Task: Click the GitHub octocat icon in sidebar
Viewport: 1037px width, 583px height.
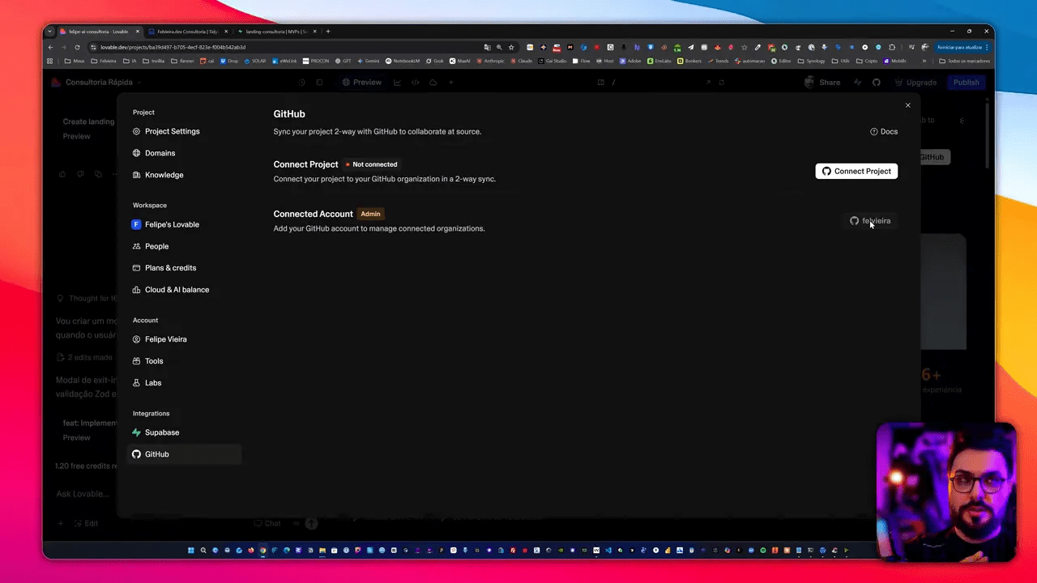Action: (x=136, y=454)
